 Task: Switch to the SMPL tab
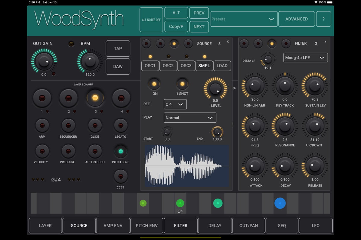coord(204,66)
